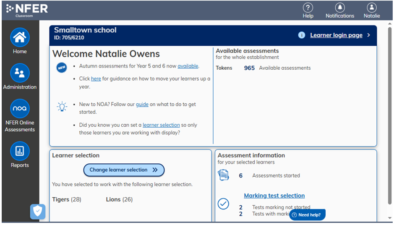This screenshot has width=394, height=225.
Task: Click the Tokens label
Action: tap(224, 68)
